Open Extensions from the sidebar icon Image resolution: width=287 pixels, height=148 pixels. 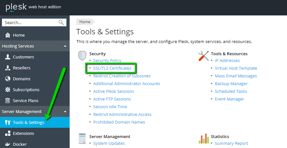[x=8, y=134]
